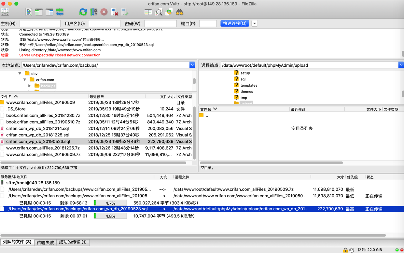Click the unknown-folder icon next to setup
The width and height of the screenshot is (404, 253).
click(x=236, y=73)
